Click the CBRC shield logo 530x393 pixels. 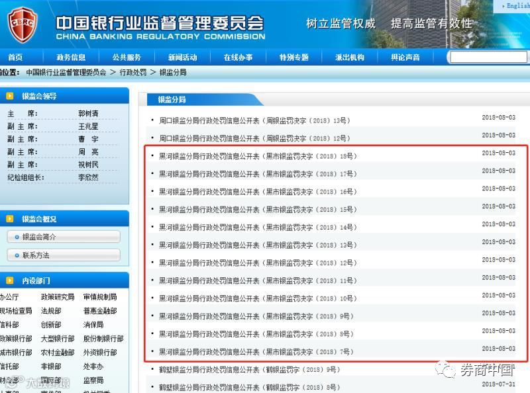tap(23, 24)
